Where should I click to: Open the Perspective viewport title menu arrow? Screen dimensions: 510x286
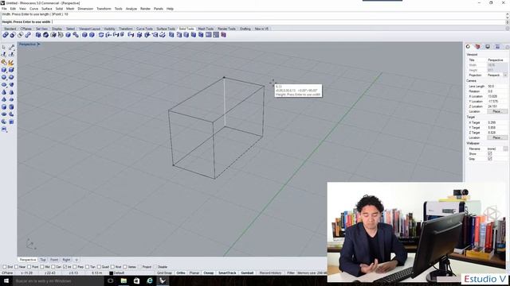[38, 44]
